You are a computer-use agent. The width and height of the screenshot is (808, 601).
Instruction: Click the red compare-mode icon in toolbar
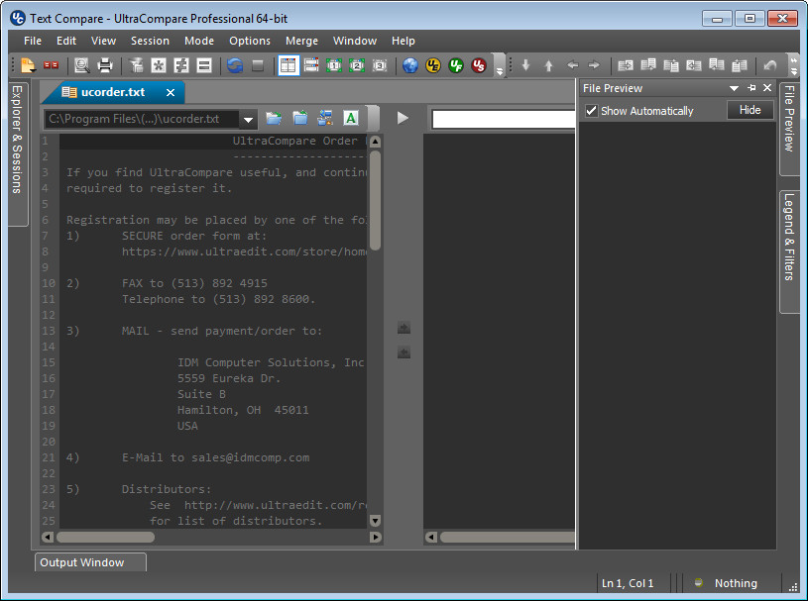click(51, 65)
